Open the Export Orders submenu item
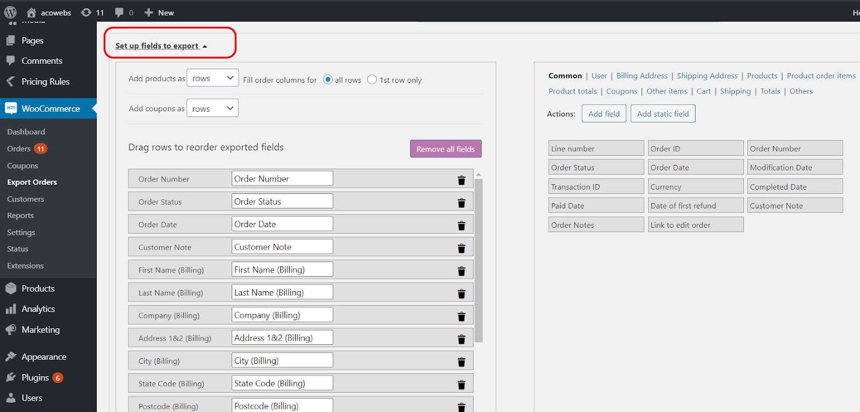Screen dimensions: 860x412 coord(32,182)
